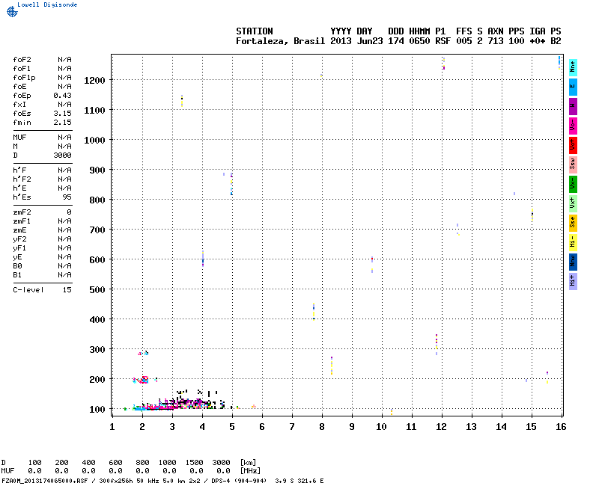The width and height of the screenshot is (599, 486).
Task: Click the [MHz] unit label
Action: tap(250, 471)
